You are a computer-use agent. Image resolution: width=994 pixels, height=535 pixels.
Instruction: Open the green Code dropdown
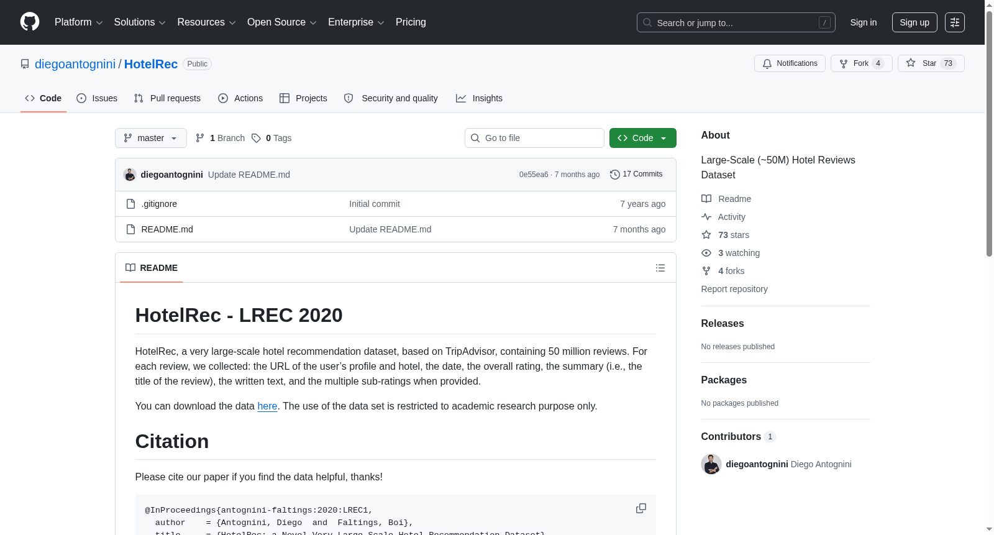click(x=642, y=138)
